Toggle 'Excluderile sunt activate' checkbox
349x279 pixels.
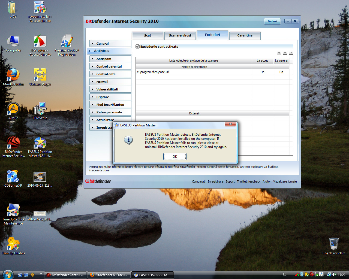(138, 47)
